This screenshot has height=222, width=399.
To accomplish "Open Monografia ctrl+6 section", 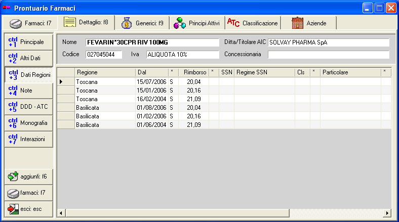I will pos(29,123).
